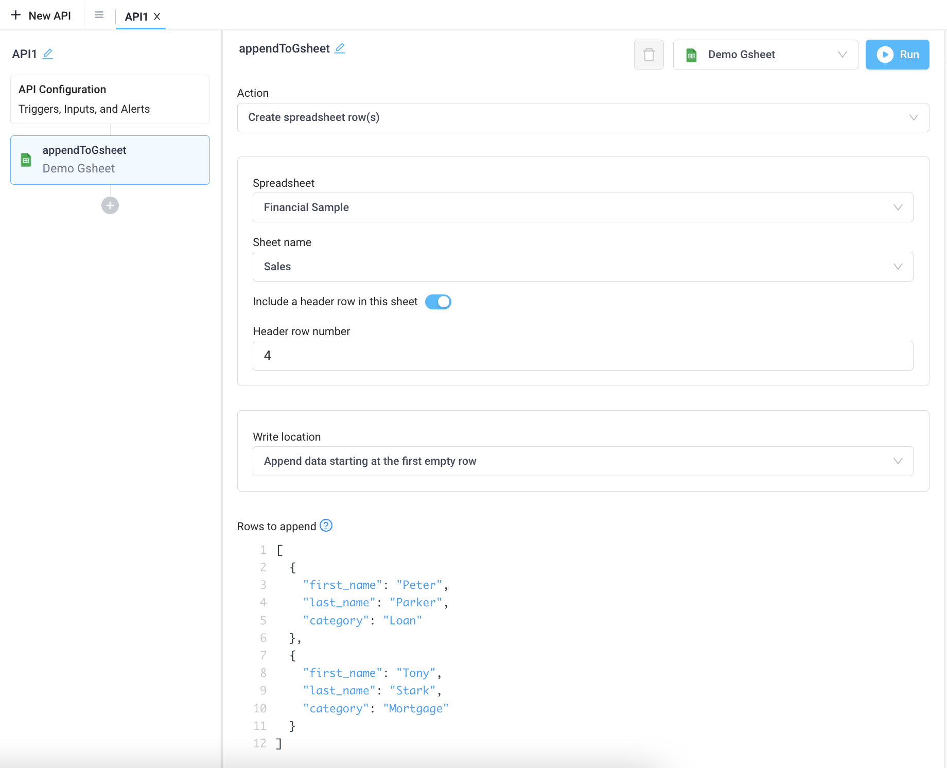Screen dimensions: 947x768
Task: Click the hamburger menu icon
Action: 99,15
